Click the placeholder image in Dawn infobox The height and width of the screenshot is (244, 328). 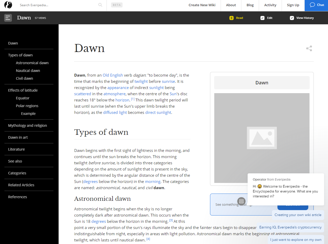[x=262, y=138]
